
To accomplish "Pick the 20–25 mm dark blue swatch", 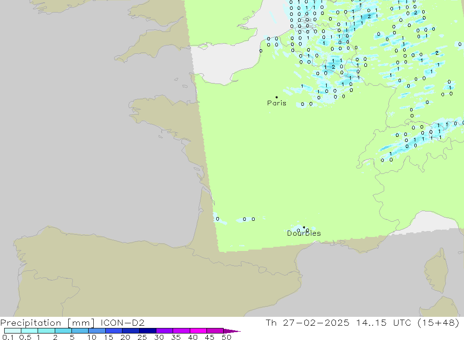I will [x=131, y=331].
